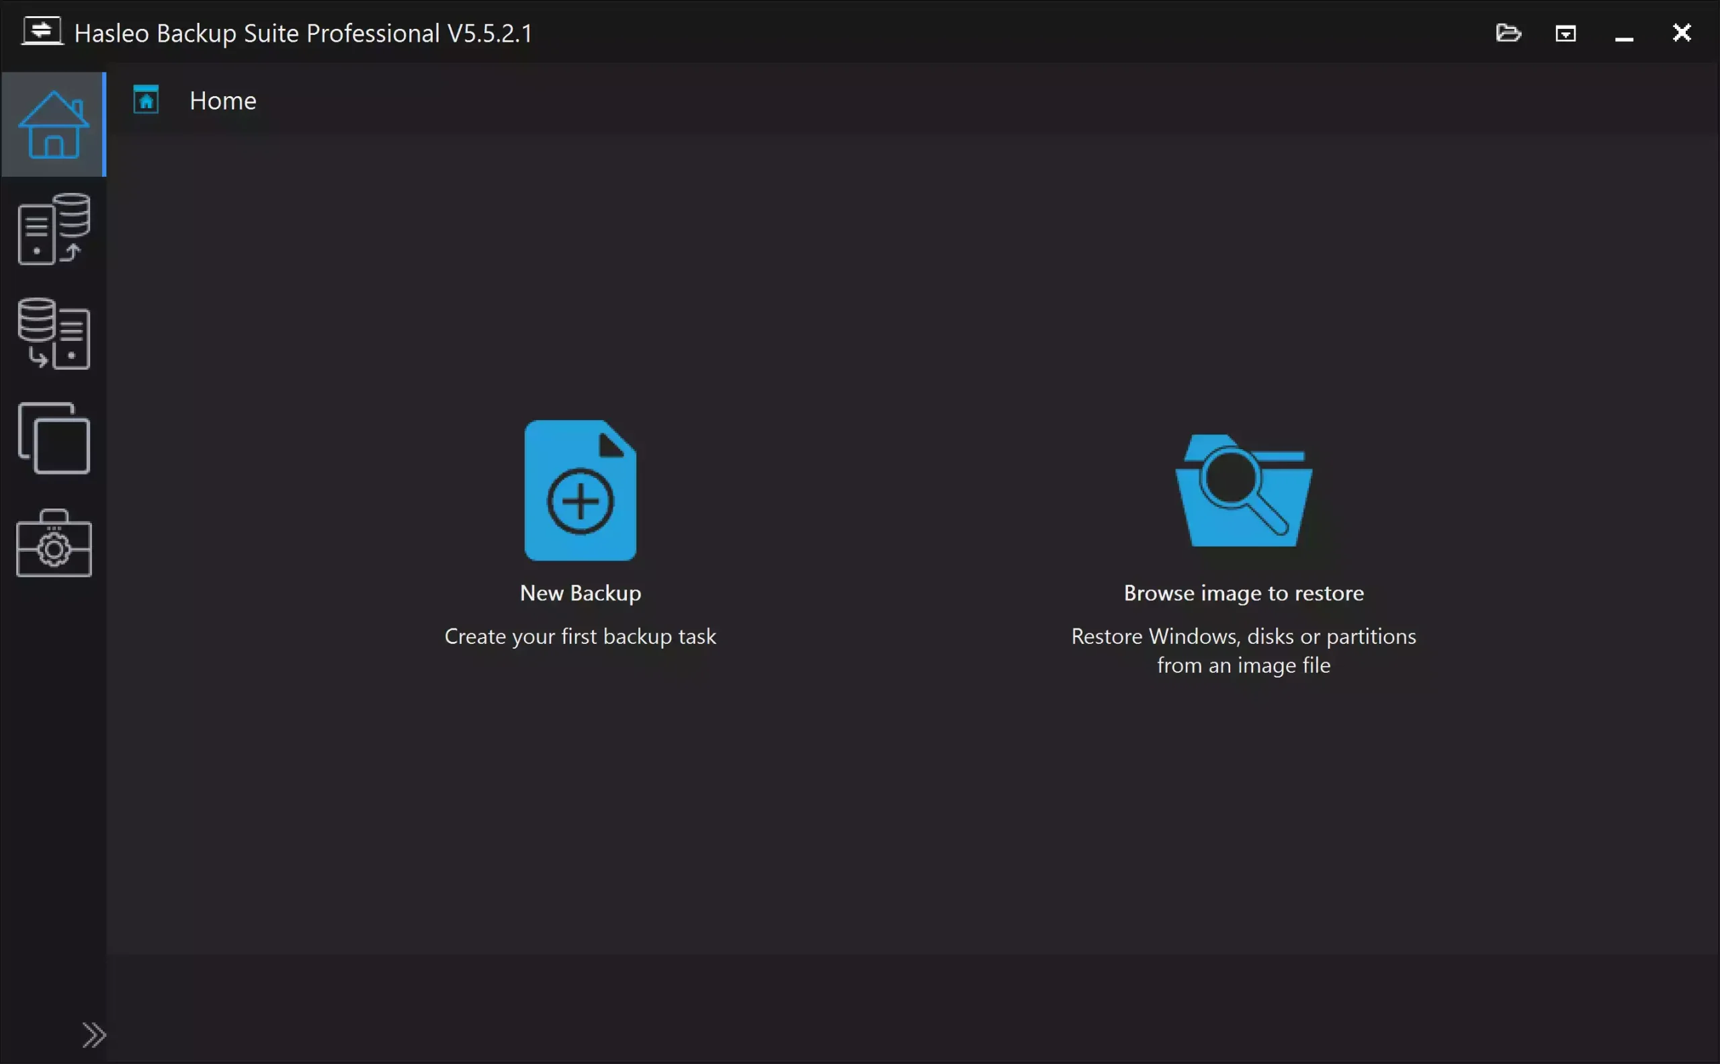
Task: Open the Restore sidebar section
Action: (54, 333)
